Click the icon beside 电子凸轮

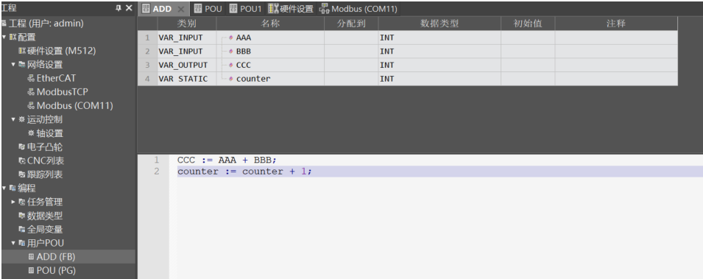point(22,146)
